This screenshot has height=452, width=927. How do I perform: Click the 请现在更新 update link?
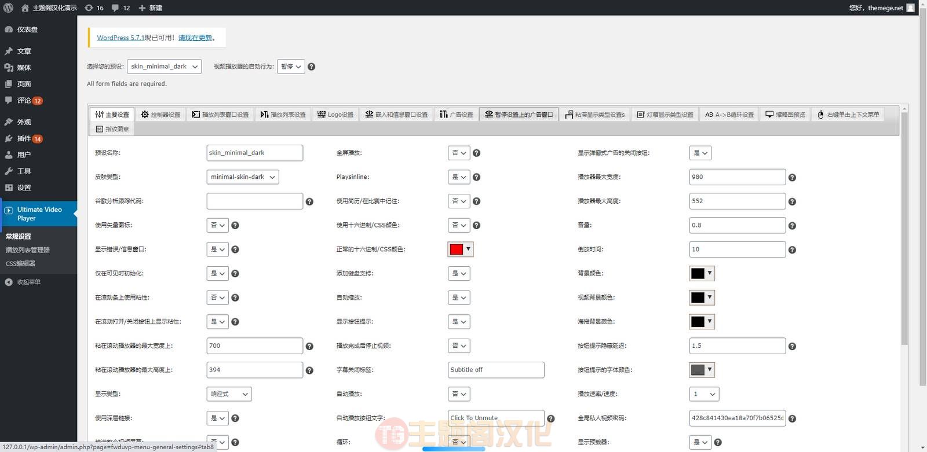coord(195,38)
